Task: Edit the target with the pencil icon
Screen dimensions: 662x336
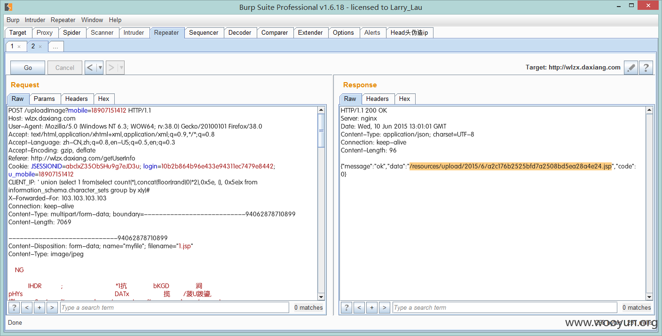Action: (631, 68)
